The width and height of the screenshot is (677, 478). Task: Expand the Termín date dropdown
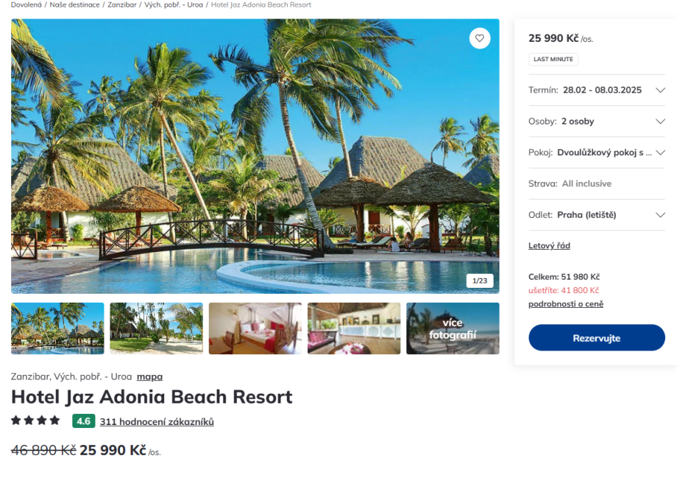597,90
